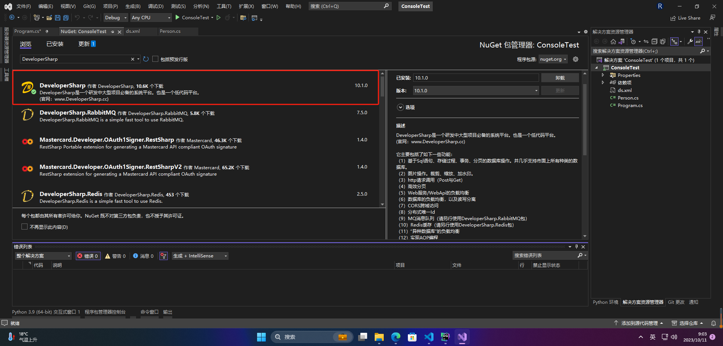Open the Any CPU platform dropdown
Viewport: 723px width, 346px height.
pyautogui.click(x=151, y=18)
